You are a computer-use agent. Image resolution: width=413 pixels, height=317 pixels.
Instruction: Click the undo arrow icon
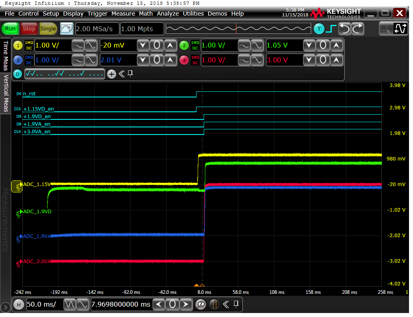coord(345,29)
